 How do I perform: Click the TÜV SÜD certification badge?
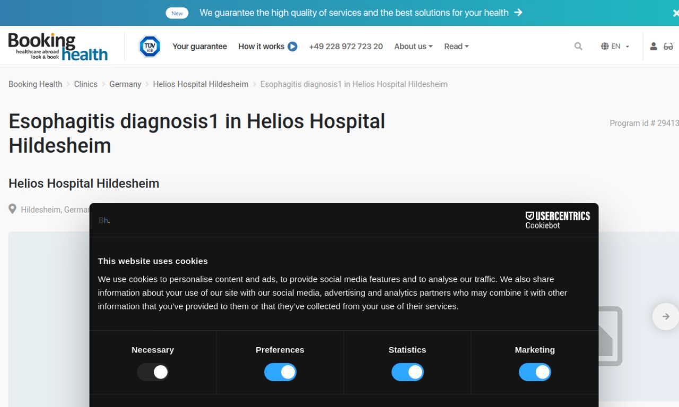click(x=150, y=47)
